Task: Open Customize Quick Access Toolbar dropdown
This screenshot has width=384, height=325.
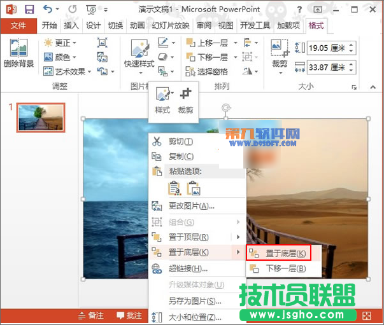Action: (106, 10)
